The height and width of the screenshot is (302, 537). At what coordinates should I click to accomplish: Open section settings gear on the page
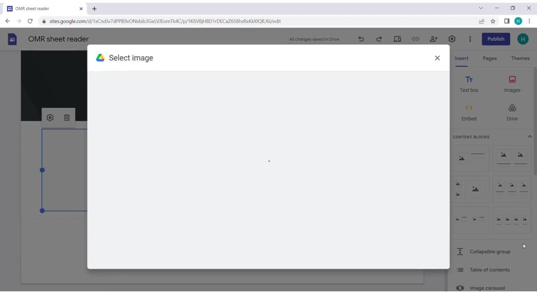click(50, 117)
